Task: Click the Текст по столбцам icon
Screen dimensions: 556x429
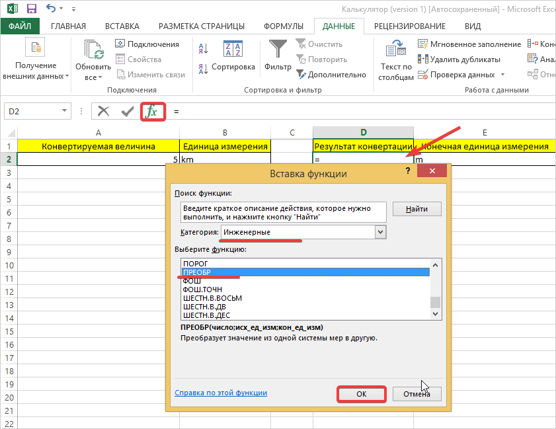Action: (396, 50)
